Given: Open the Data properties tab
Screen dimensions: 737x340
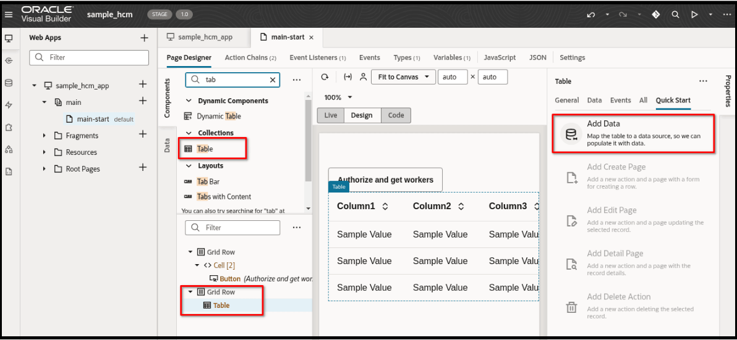Looking at the screenshot, I should point(594,101).
